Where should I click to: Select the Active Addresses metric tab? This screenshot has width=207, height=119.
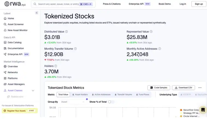[101, 94]
